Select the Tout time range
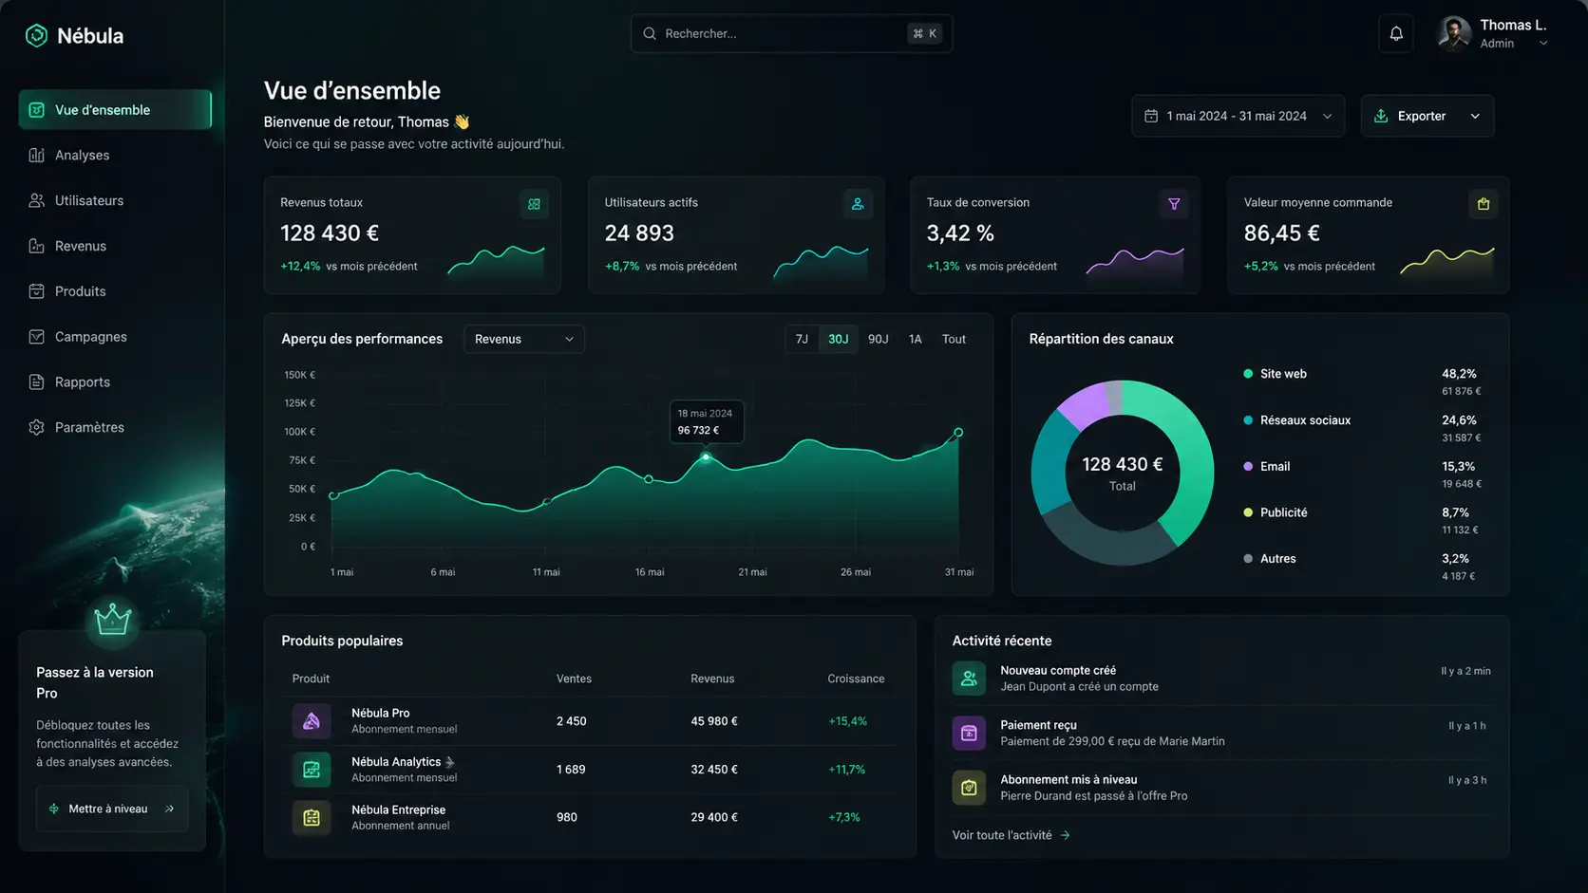This screenshot has width=1588, height=893. (954, 339)
